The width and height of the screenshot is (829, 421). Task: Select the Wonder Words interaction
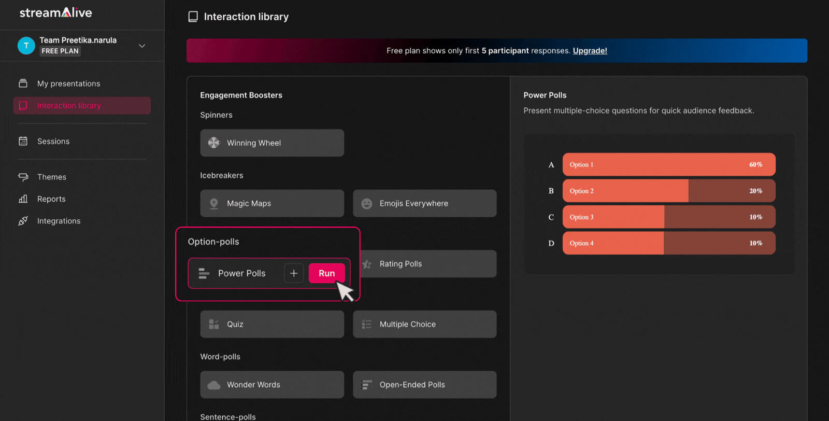(272, 385)
